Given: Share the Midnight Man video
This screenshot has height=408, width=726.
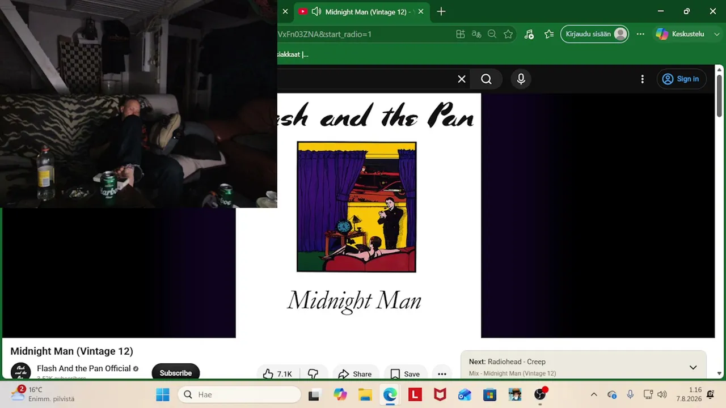Looking at the screenshot, I should coord(356,373).
